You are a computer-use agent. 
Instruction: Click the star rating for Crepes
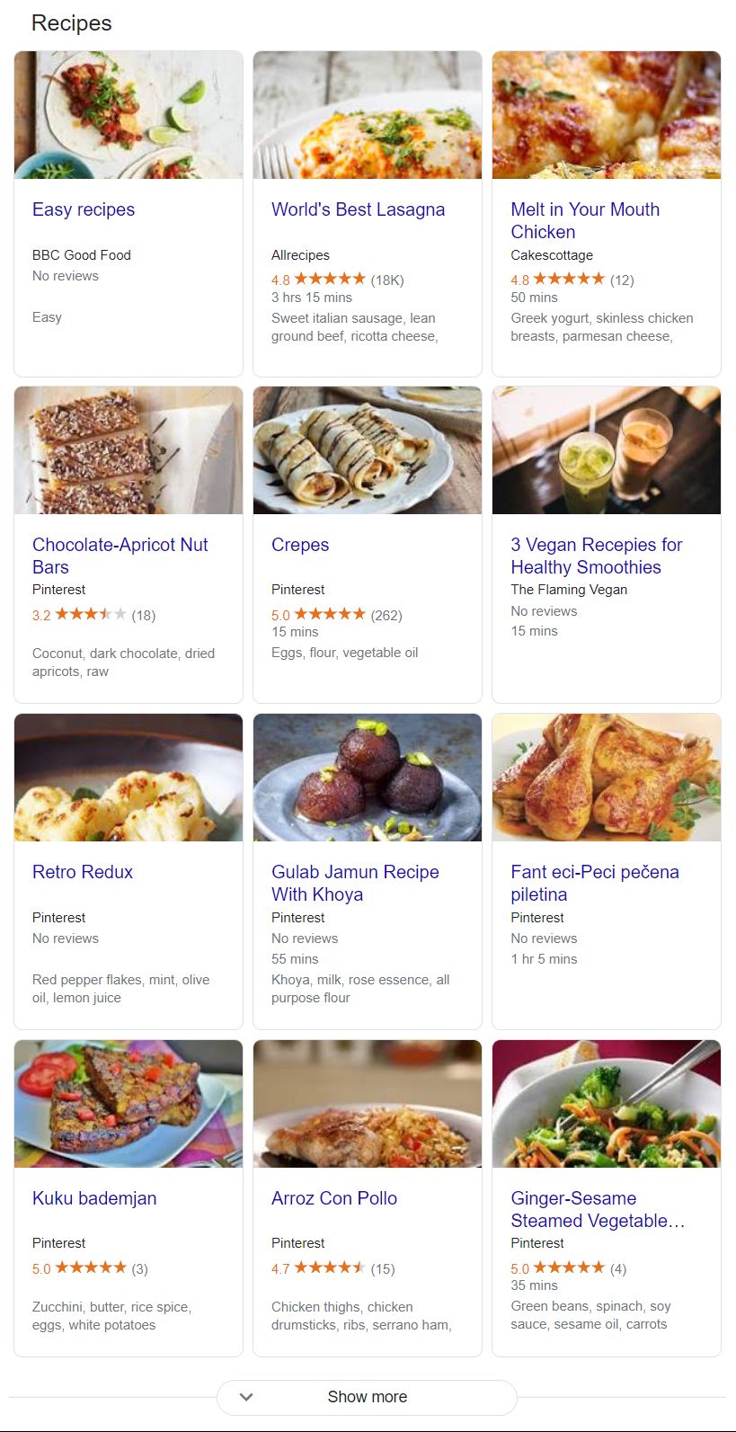[330, 615]
